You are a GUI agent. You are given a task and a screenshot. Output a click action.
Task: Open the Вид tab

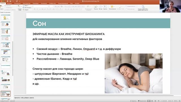point(72,3)
